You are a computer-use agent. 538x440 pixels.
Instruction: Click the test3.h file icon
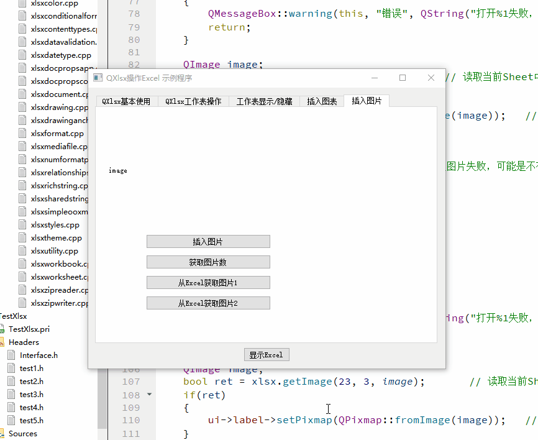[x=12, y=394]
